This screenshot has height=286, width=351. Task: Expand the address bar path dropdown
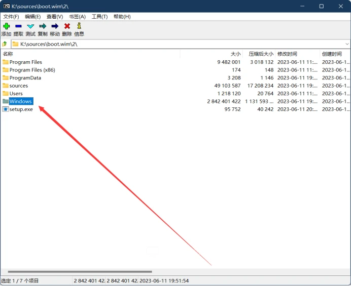click(347, 44)
